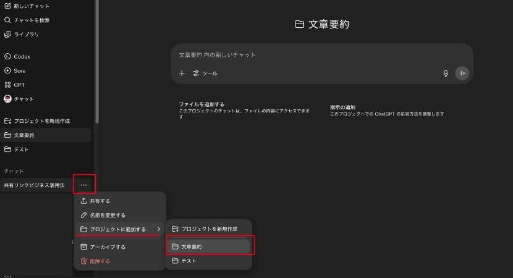Open the チャット custom GPT with avatar

pyautogui.click(x=19, y=99)
